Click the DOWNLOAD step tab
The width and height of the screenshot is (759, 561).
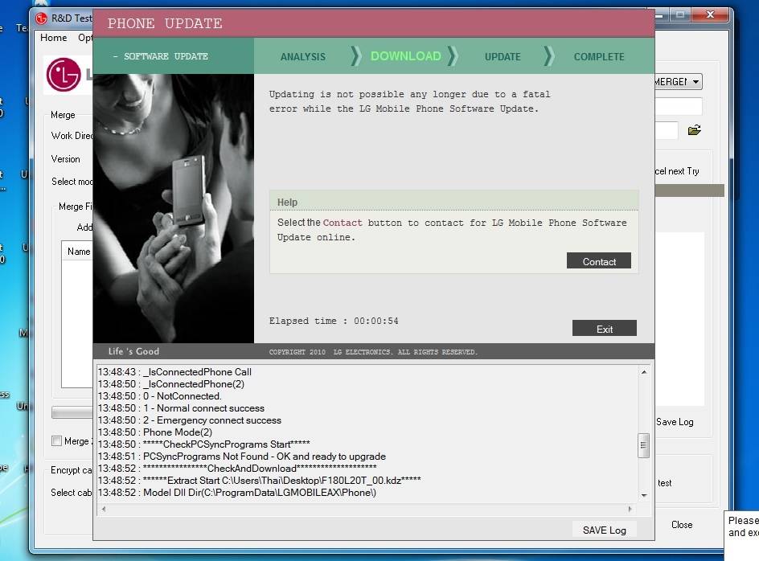406,56
